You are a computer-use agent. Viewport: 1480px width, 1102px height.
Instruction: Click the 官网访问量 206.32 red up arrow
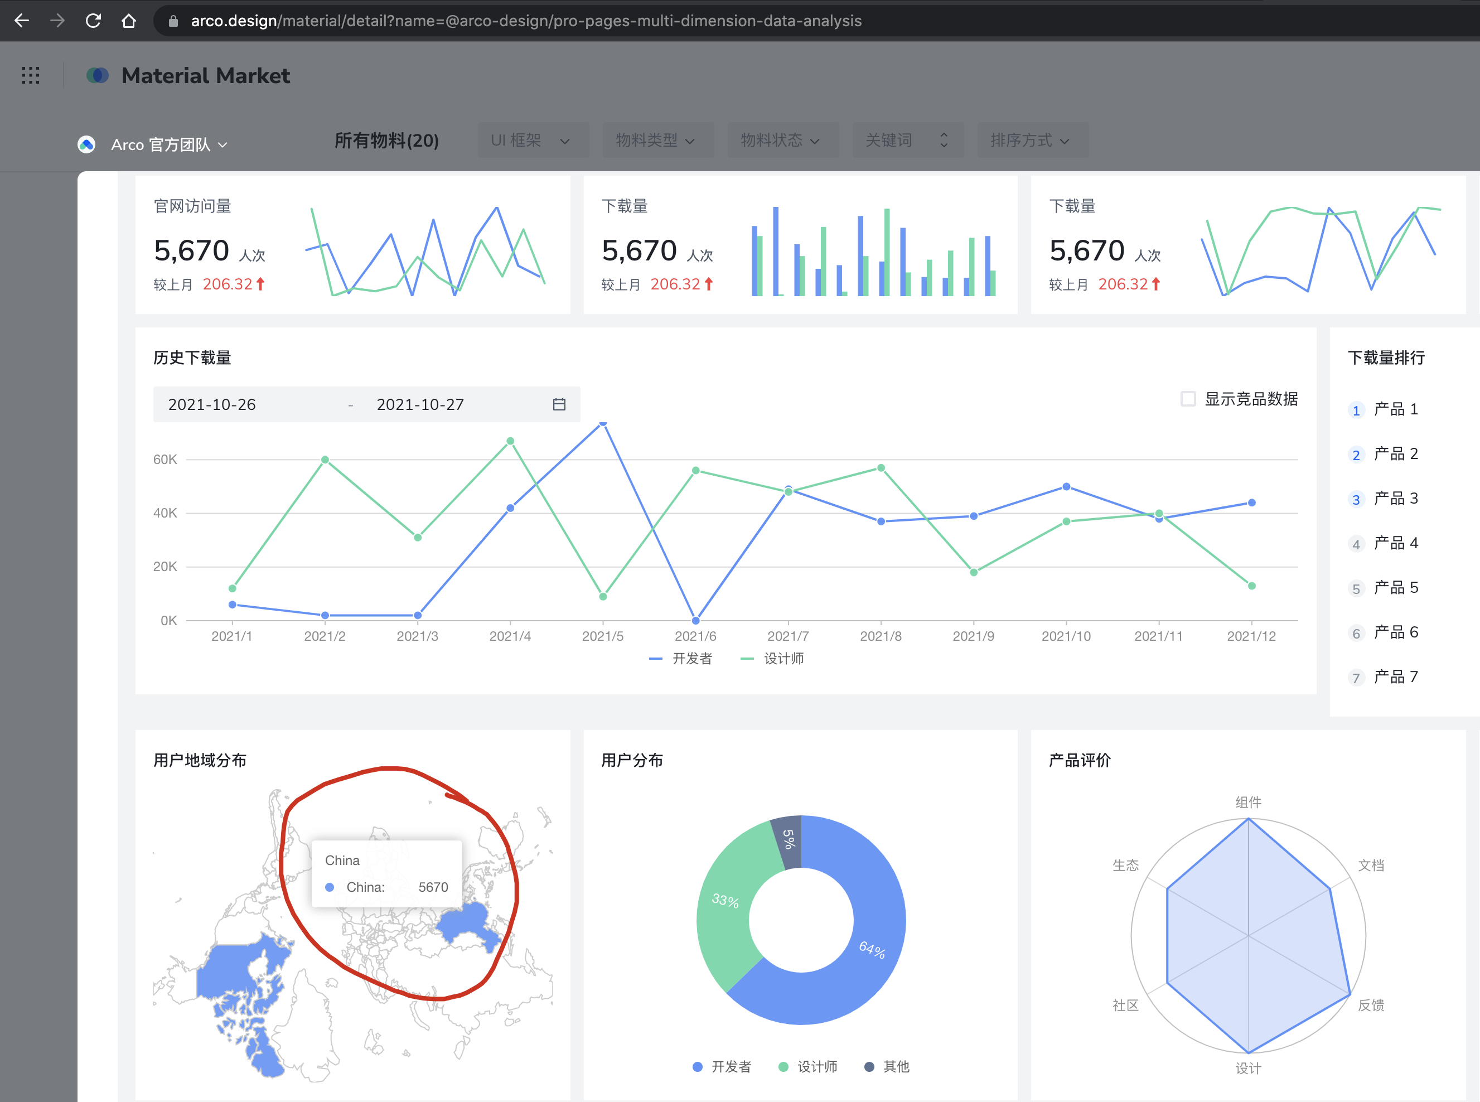point(260,284)
